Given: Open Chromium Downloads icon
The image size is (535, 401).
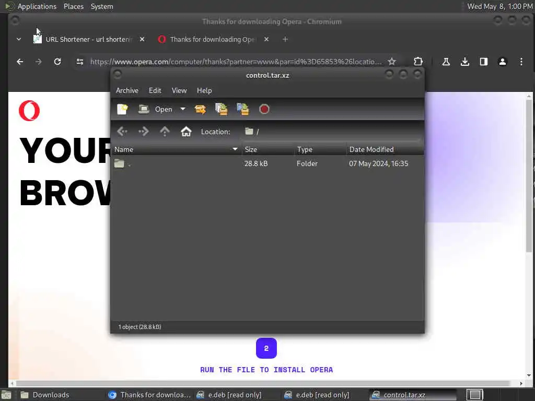Looking at the screenshot, I should 464,62.
